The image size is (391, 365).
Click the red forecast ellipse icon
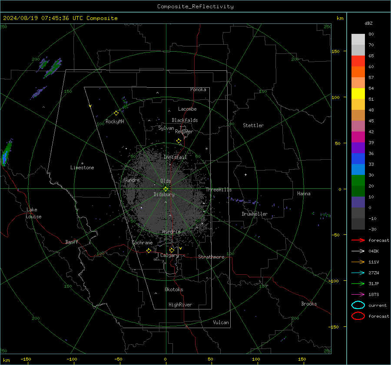(358, 316)
